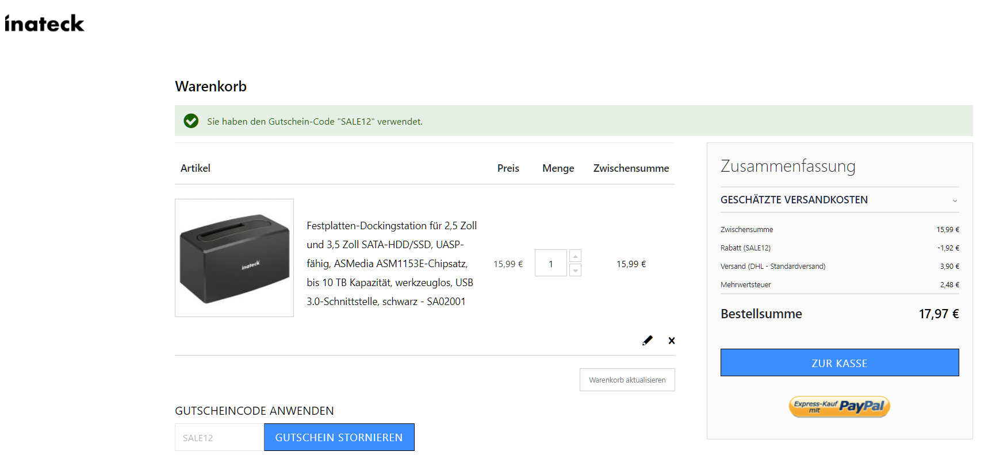Click the Zusammenfassung heading

[788, 166]
